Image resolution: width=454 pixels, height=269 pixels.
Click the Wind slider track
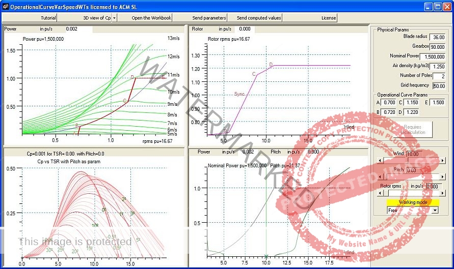pos(411,160)
